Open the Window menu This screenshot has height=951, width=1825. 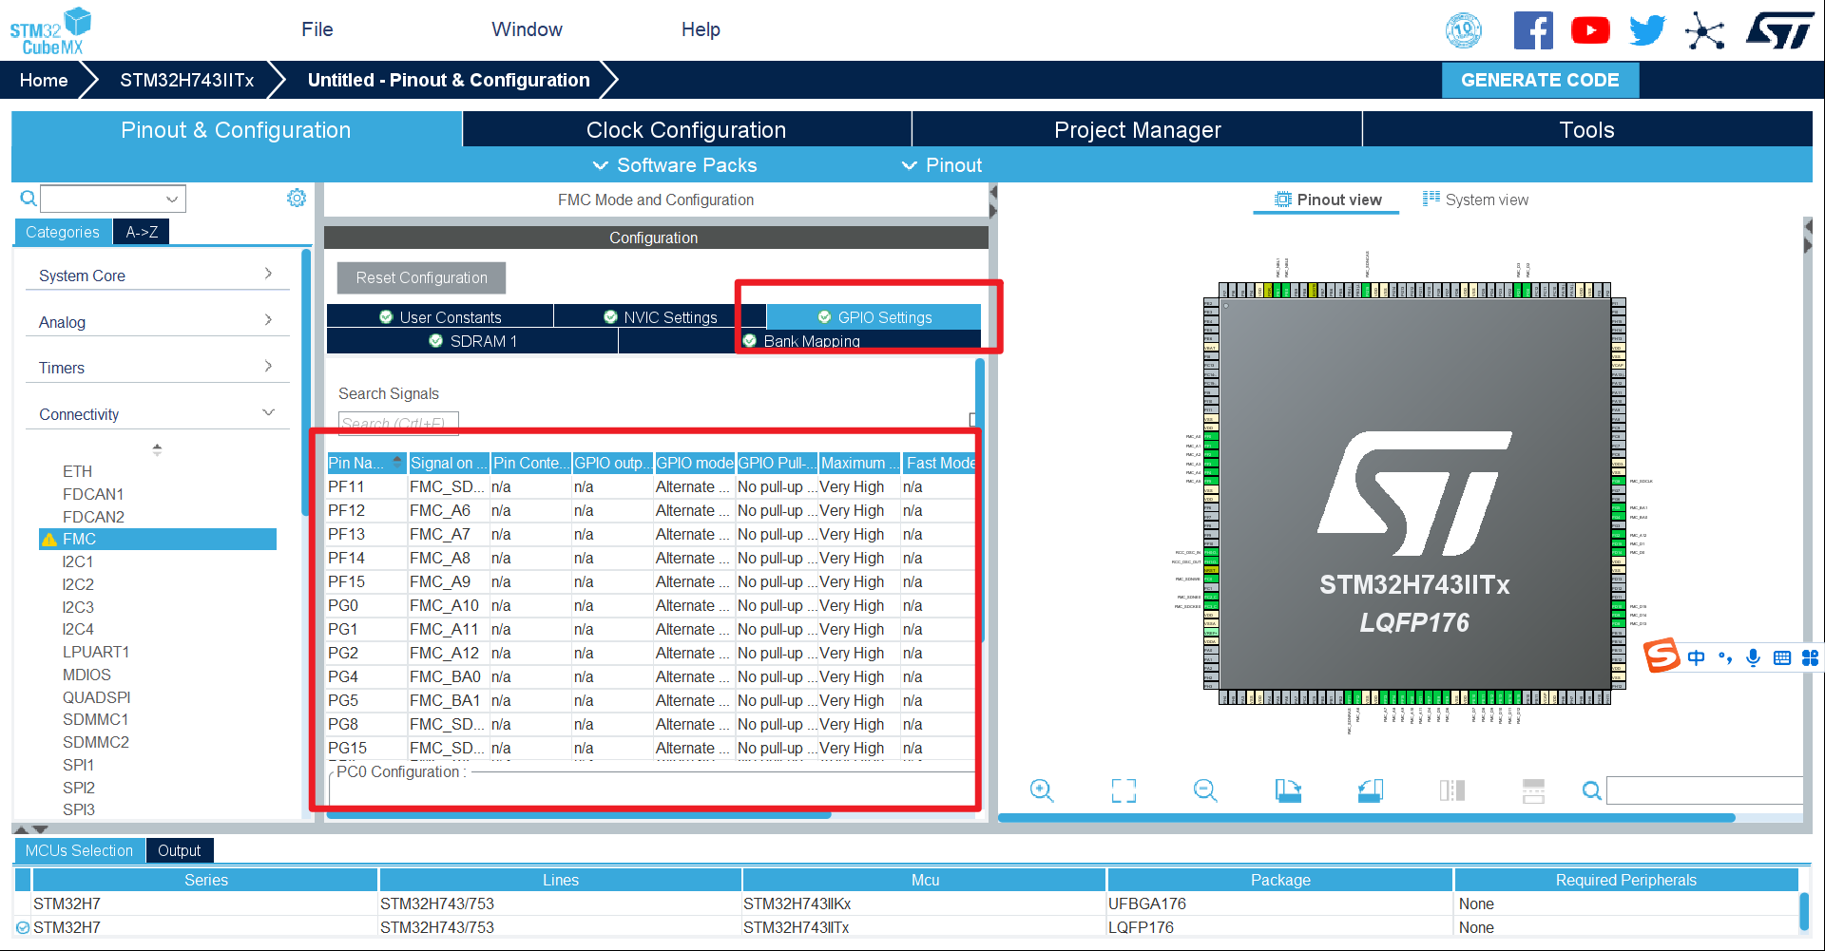(x=527, y=29)
